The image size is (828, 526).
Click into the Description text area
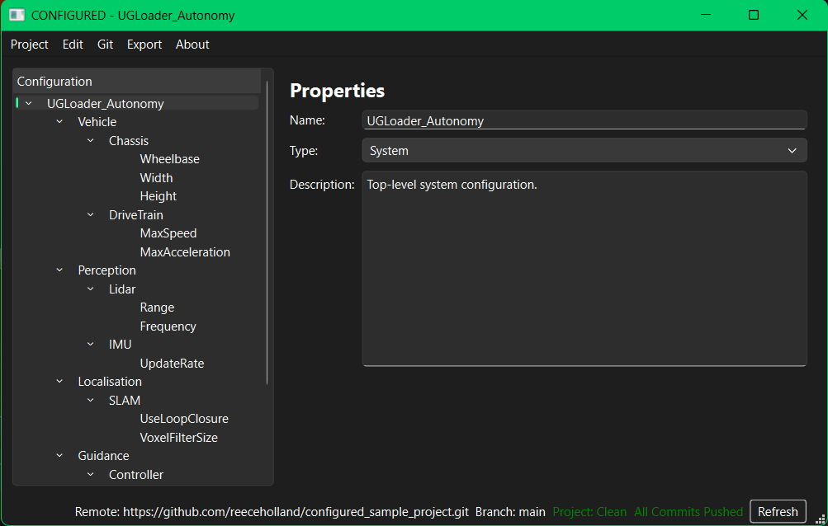pyautogui.click(x=584, y=269)
